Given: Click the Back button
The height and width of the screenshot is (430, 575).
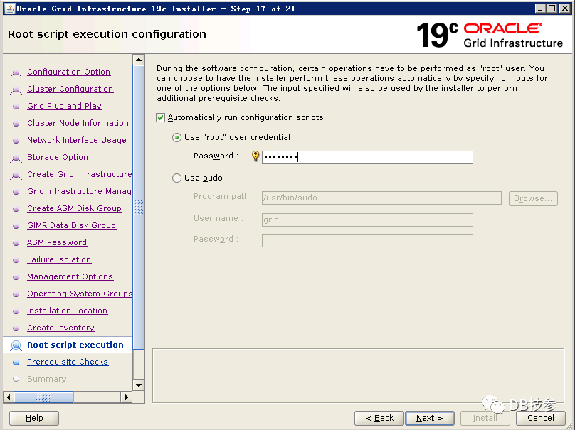Looking at the screenshot, I should (379, 418).
